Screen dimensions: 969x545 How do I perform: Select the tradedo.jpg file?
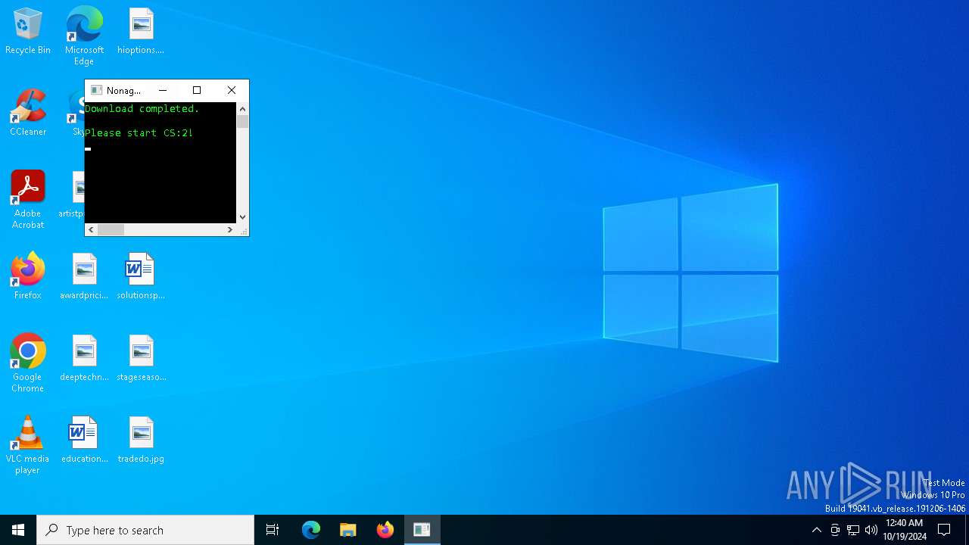click(141, 440)
